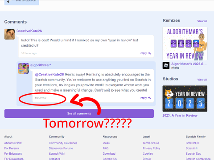Open For Developers footer link
The width and height of the screenshot is (214, 160).
pyautogui.click(x=14, y=159)
